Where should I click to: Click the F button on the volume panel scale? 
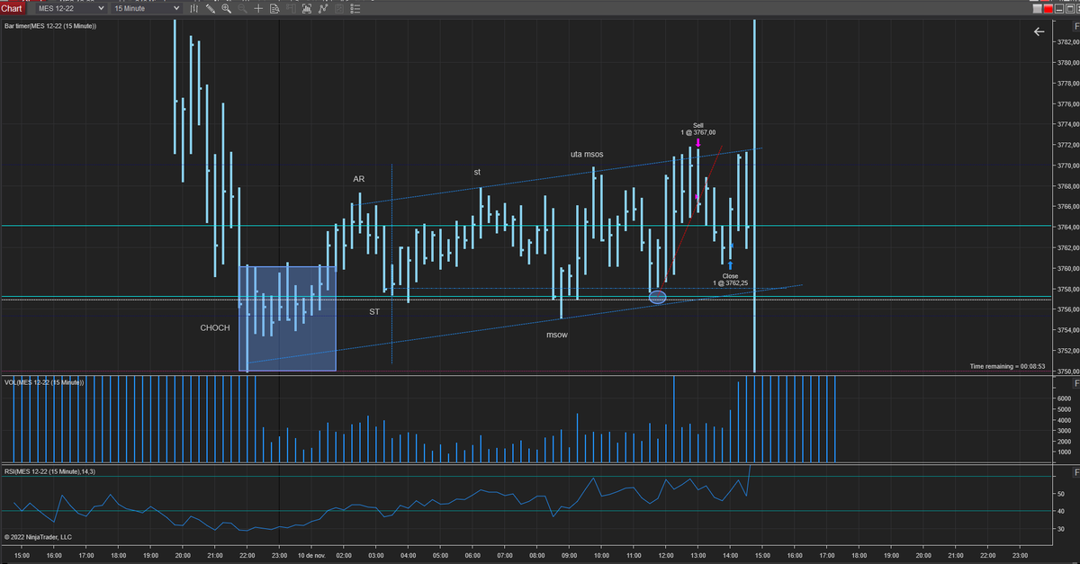[x=1075, y=382]
